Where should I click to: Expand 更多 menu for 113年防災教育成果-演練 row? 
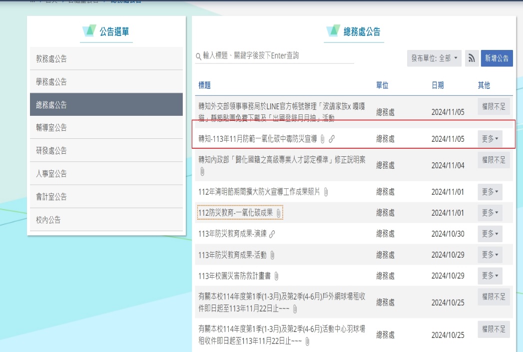(x=490, y=234)
